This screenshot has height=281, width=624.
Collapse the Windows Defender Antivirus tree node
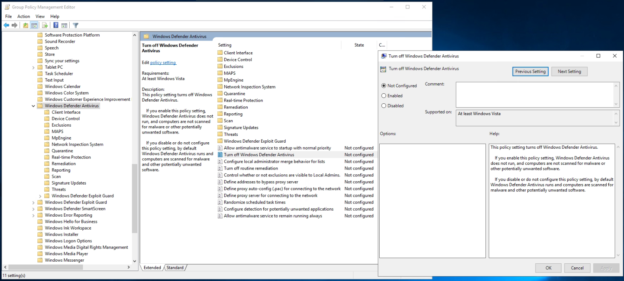point(33,106)
